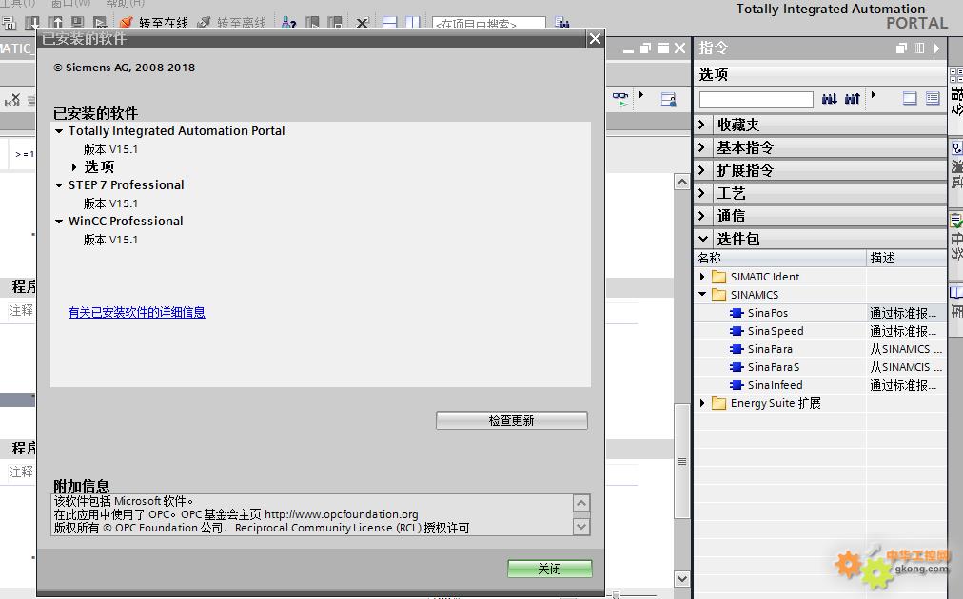Image resolution: width=963 pixels, height=599 pixels.
Task: Click the search-up icon in the 选项 bar
Action: [853, 99]
